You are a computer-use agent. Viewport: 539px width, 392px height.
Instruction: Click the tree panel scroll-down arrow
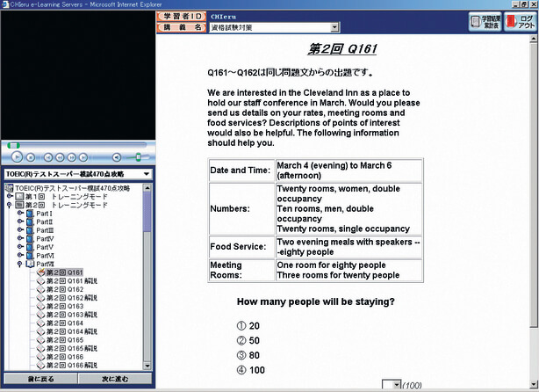pyautogui.click(x=147, y=366)
